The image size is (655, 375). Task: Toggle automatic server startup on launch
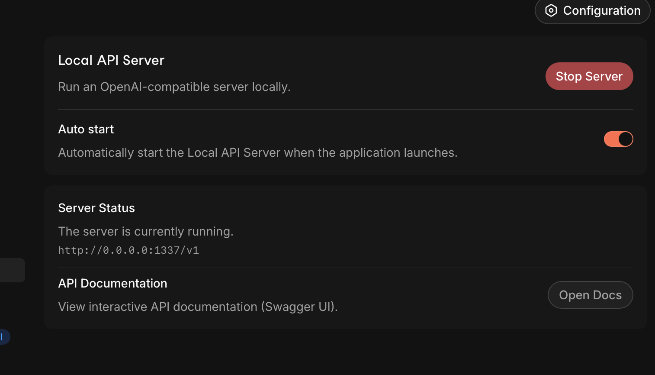coord(618,139)
